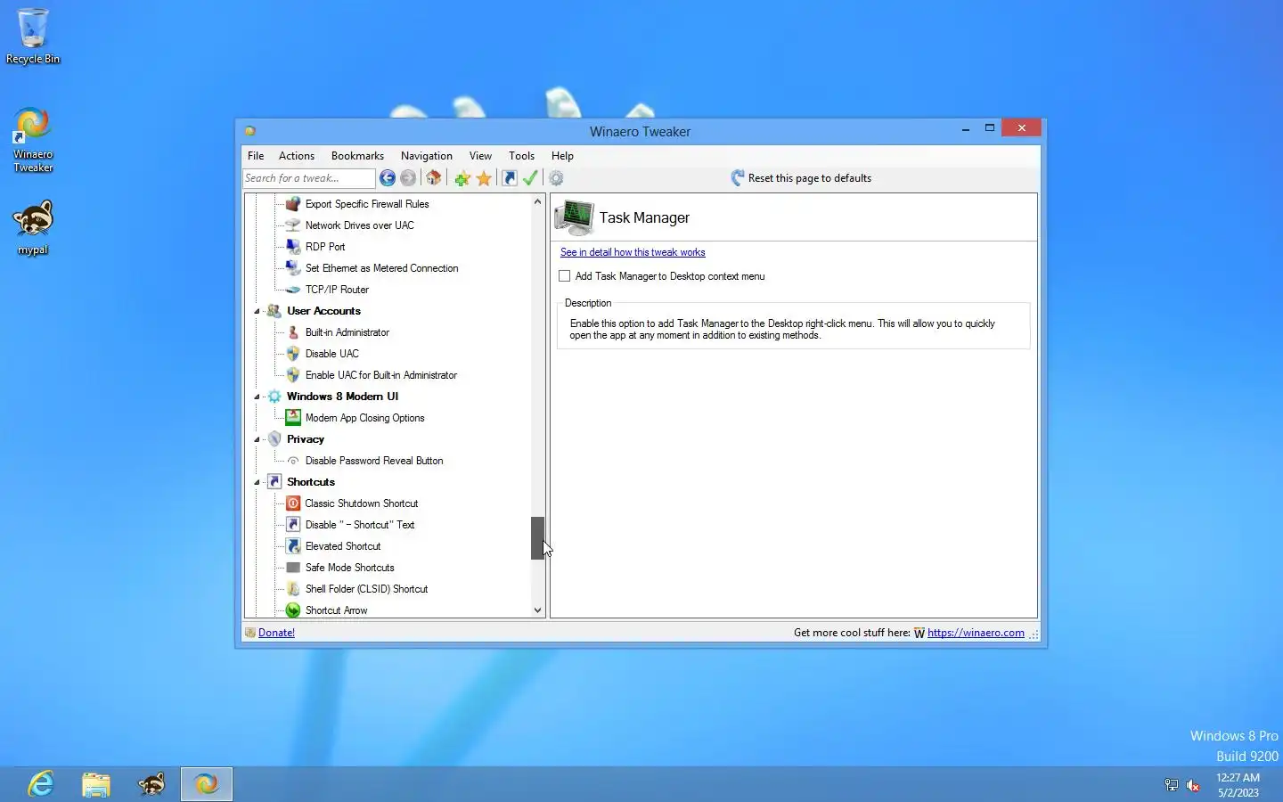Collapse the Shortcuts tree category
This screenshot has height=802, width=1283.
tap(257, 482)
